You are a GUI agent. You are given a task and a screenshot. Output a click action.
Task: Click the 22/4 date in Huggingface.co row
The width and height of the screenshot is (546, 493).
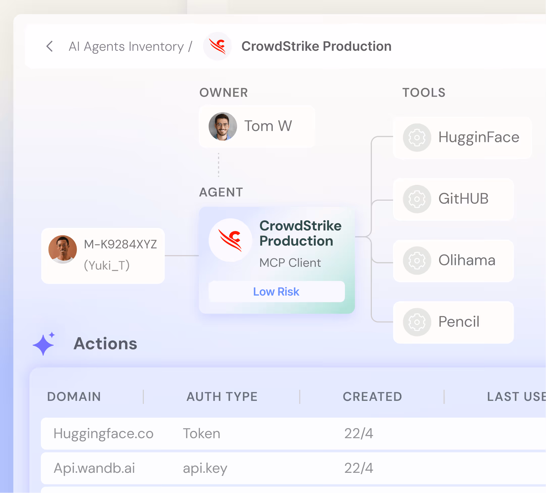point(359,434)
